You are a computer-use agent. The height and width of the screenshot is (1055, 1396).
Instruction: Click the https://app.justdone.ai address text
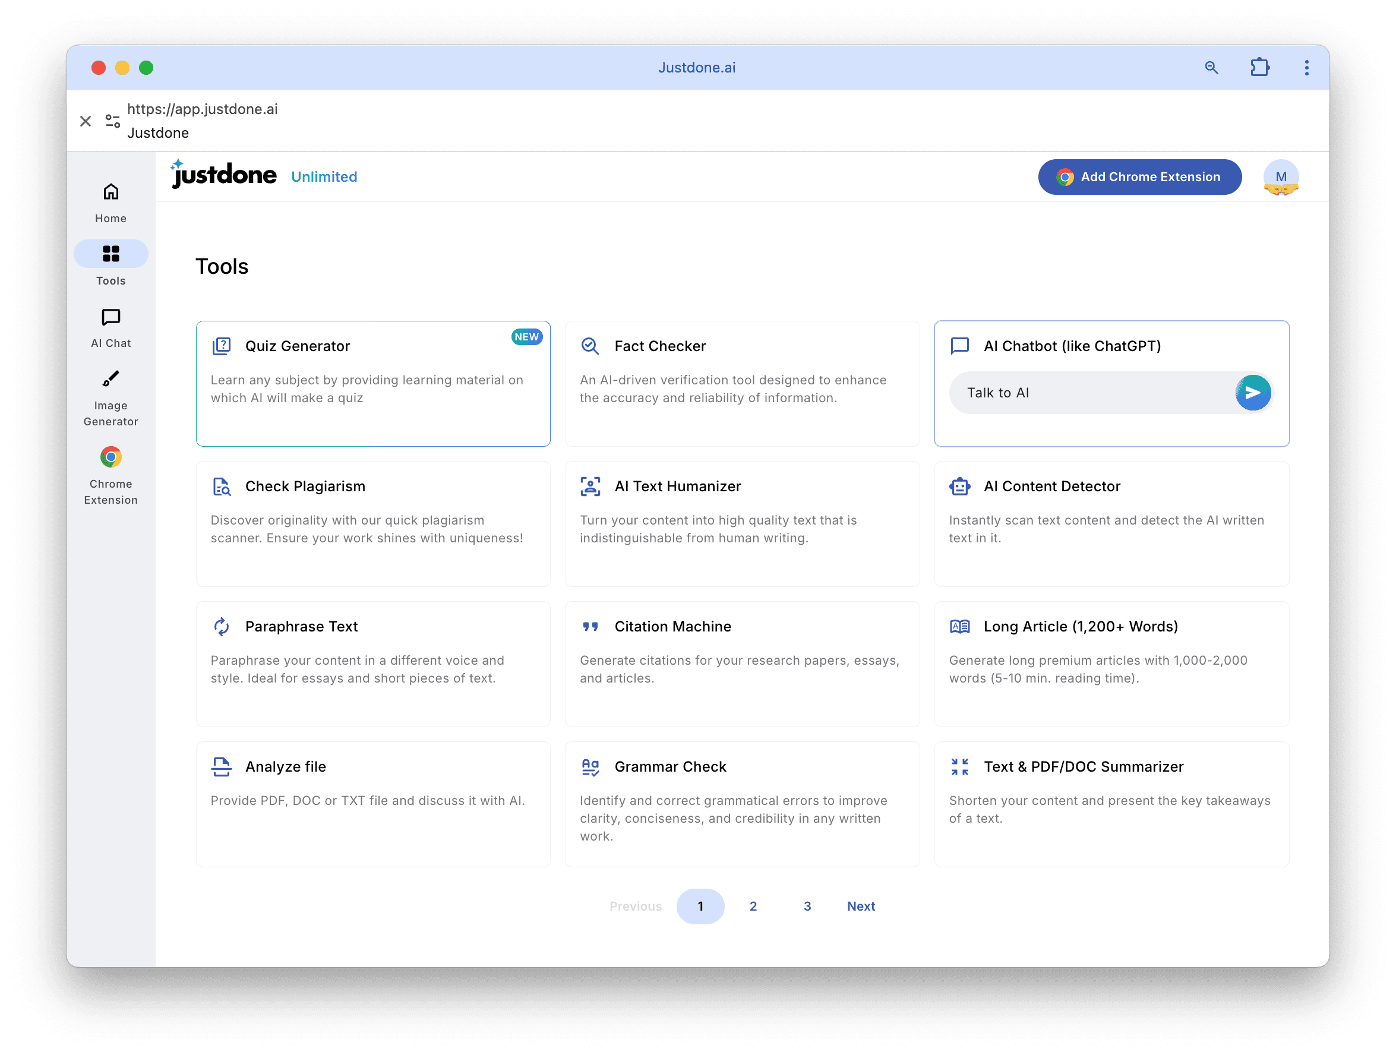pyautogui.click(x=203, y=109)
